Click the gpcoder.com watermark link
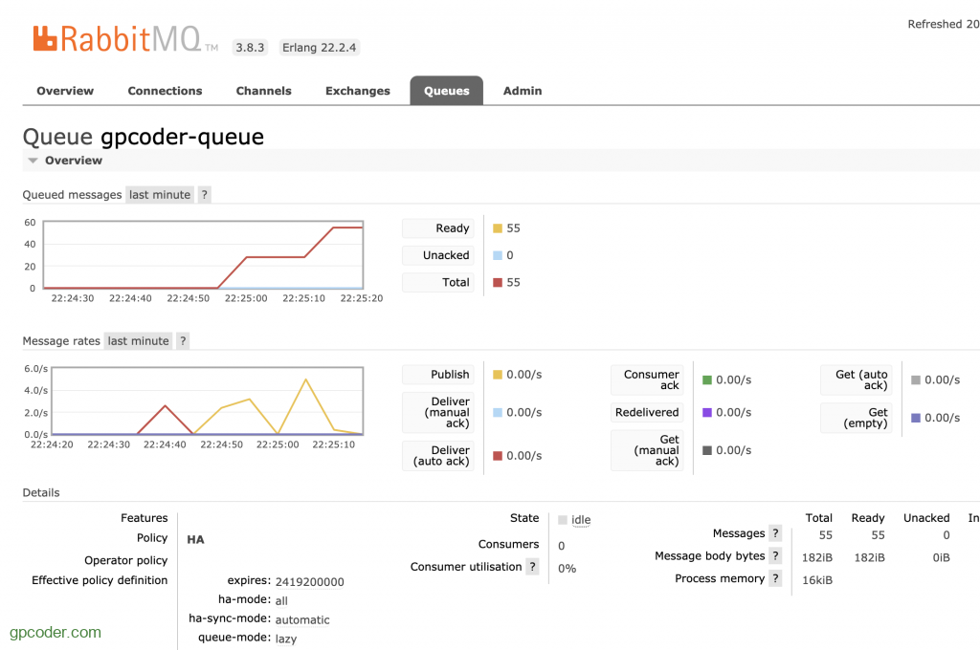Viewport: 980px width, 650px height. [x=55, y=632]
